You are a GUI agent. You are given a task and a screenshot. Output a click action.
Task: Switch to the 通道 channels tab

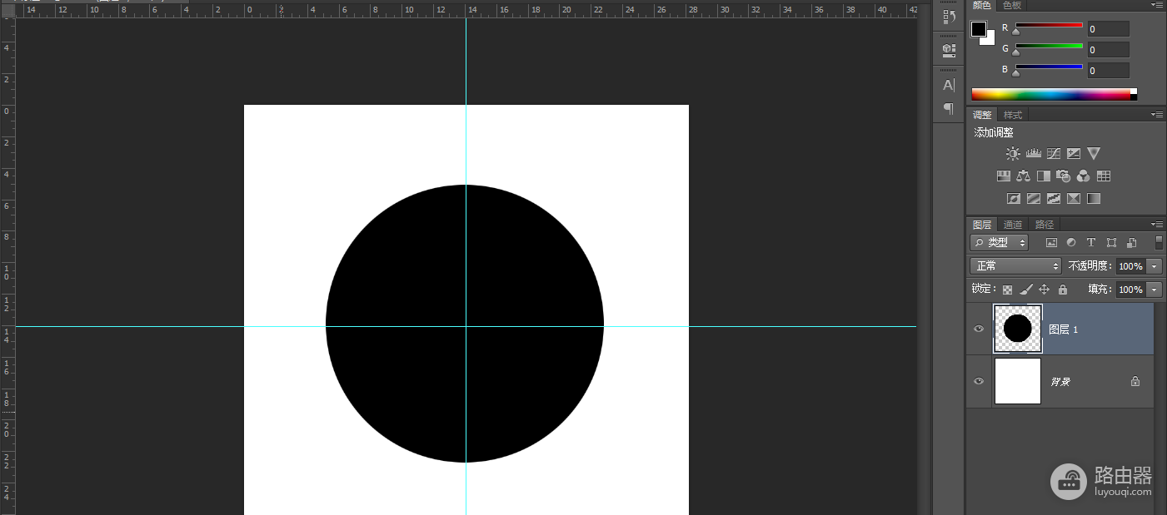point(1013,225)
